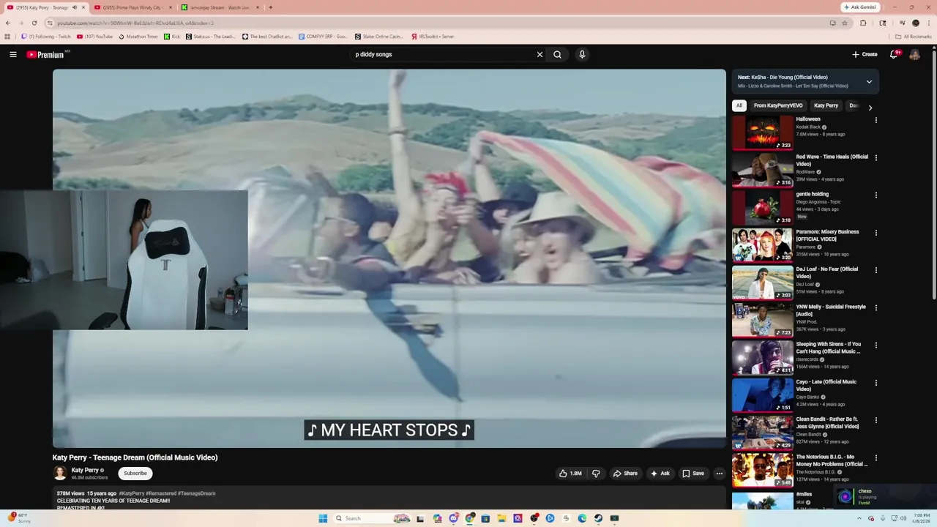Select the From KatyPerryVEVO chip
Viewport: 937px width, 527px height.
point(778,105)
